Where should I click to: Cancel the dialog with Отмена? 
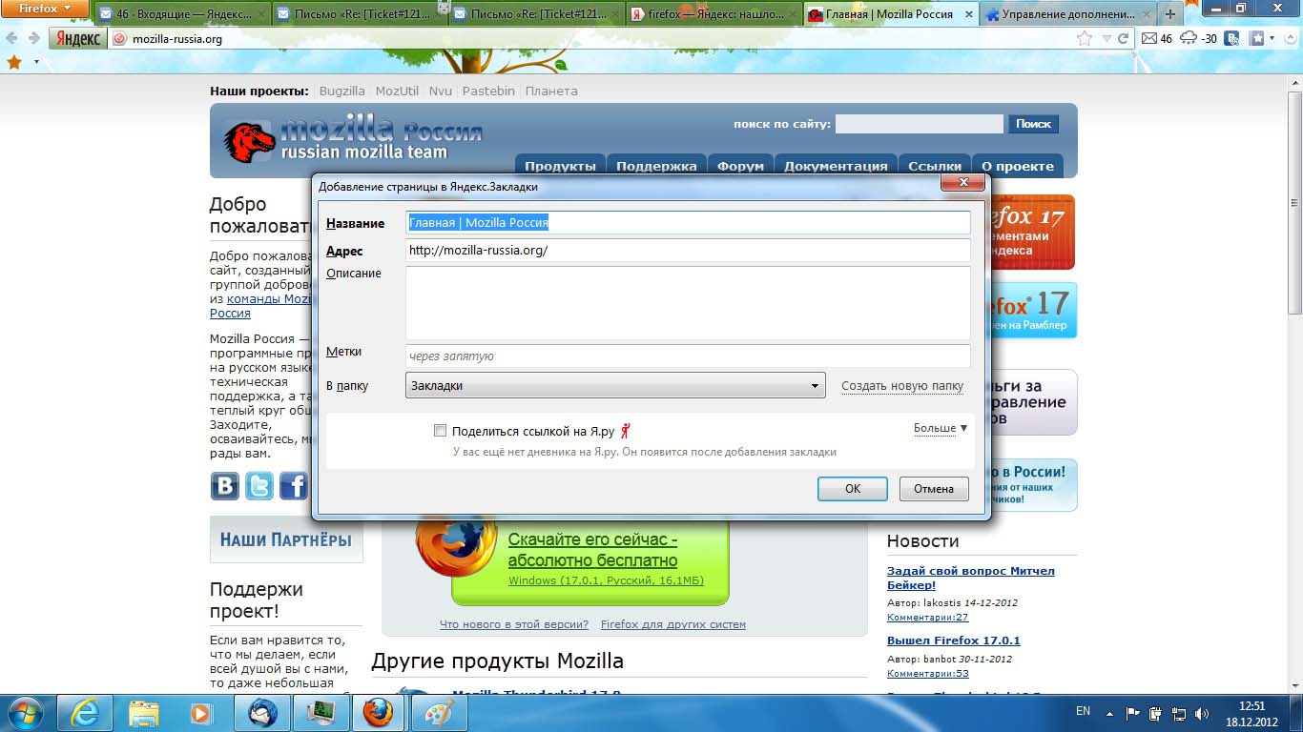point(934,489)
